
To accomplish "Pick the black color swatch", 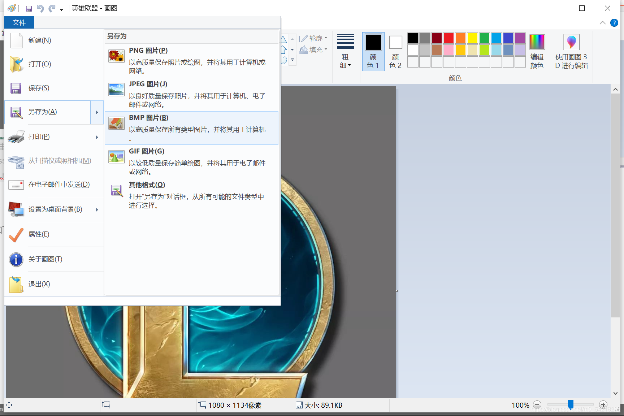I will 413,38.
